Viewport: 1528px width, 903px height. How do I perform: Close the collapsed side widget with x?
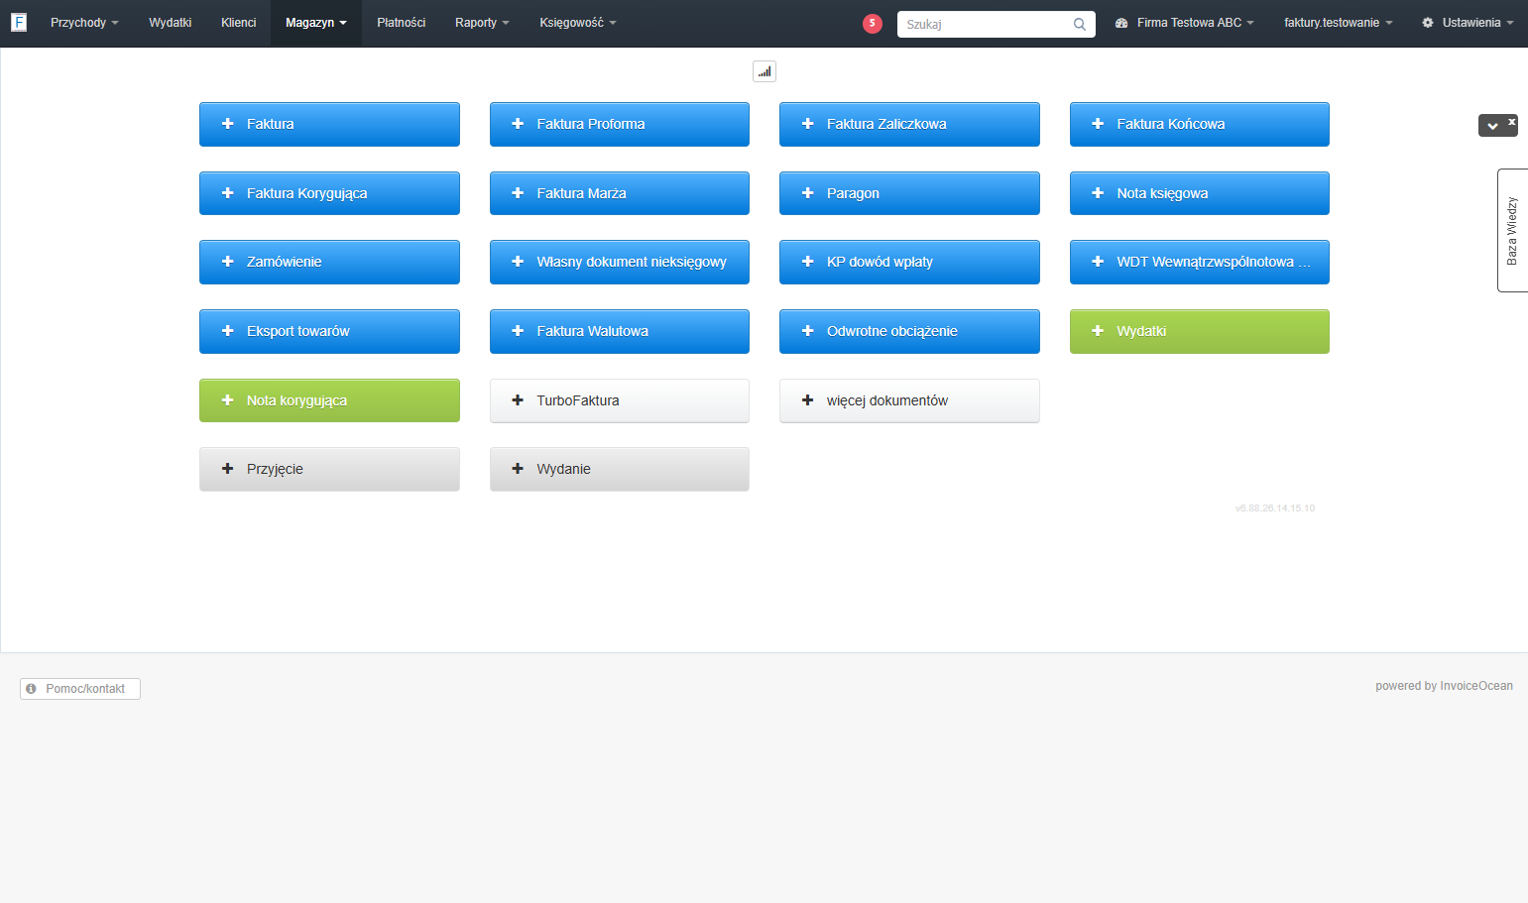(1512, 121)
